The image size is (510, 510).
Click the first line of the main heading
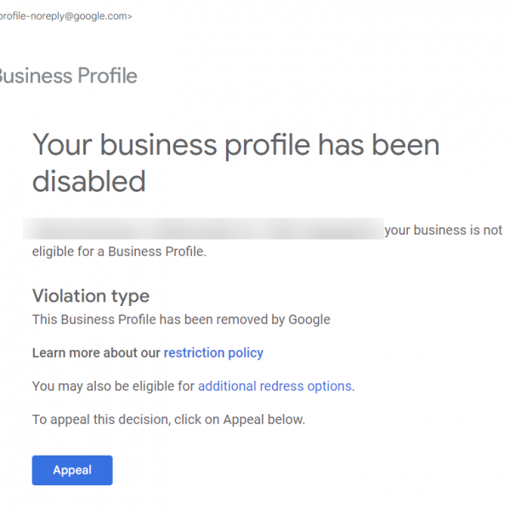235,145
